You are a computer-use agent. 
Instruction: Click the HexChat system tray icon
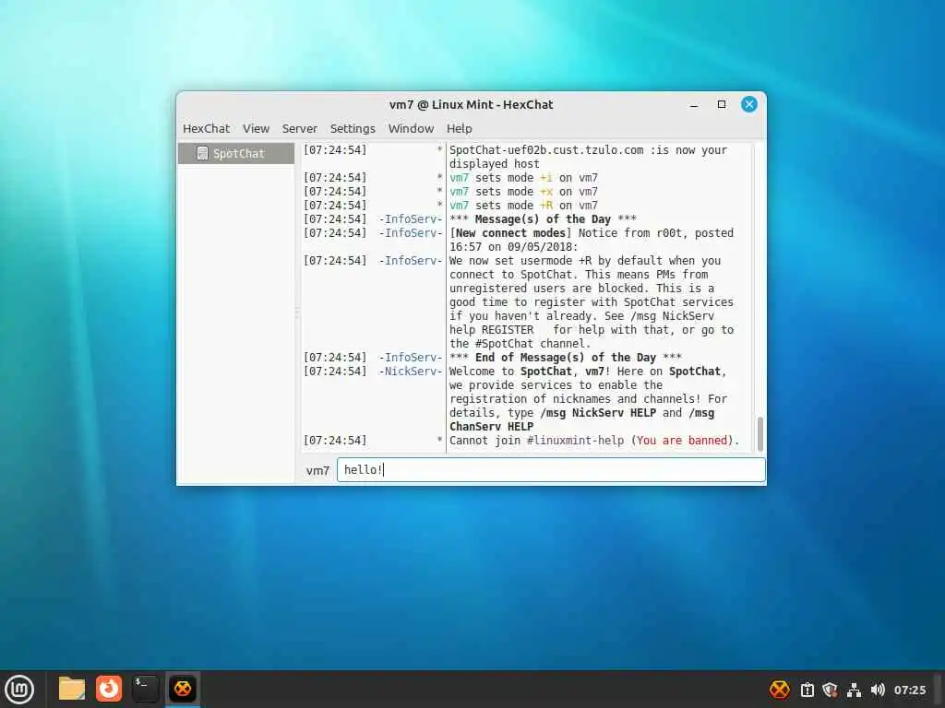click(x=779, y=690)
